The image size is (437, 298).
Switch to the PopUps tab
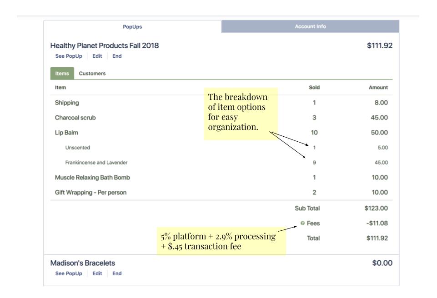[132, 26]
